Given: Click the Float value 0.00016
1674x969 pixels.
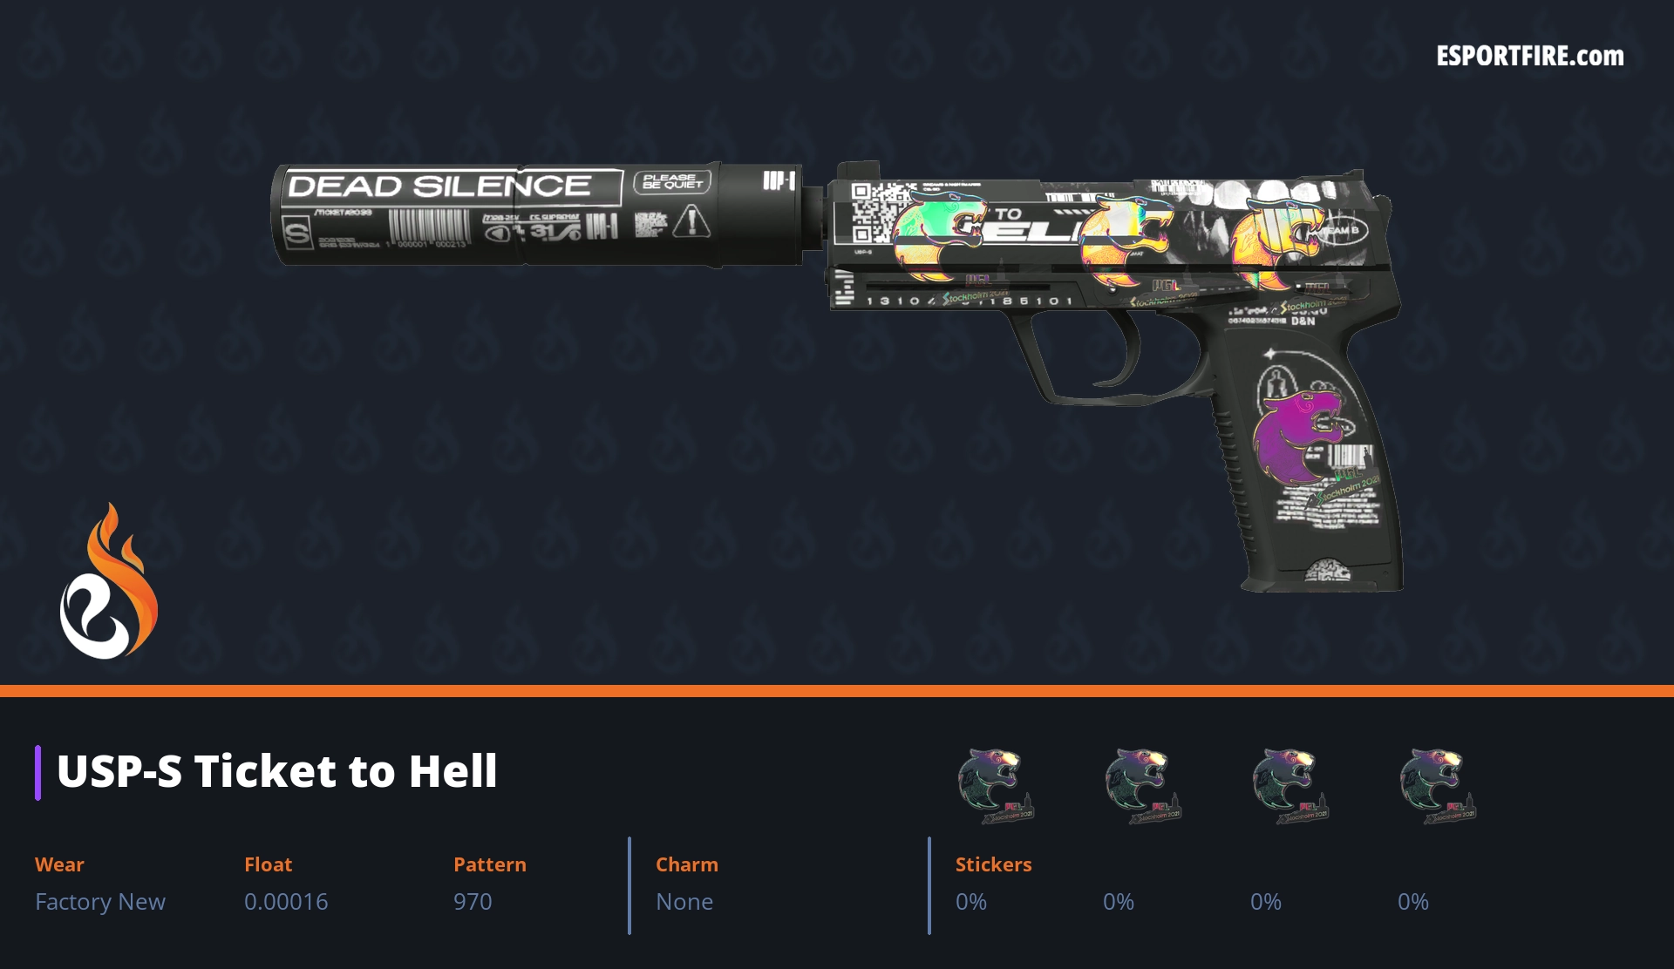Looking at the screenshot, I should 286,902.
